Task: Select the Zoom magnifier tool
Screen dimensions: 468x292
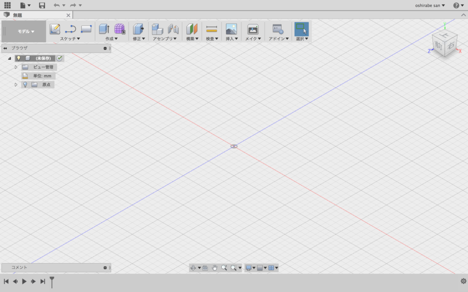Action: tap(224, 268)
